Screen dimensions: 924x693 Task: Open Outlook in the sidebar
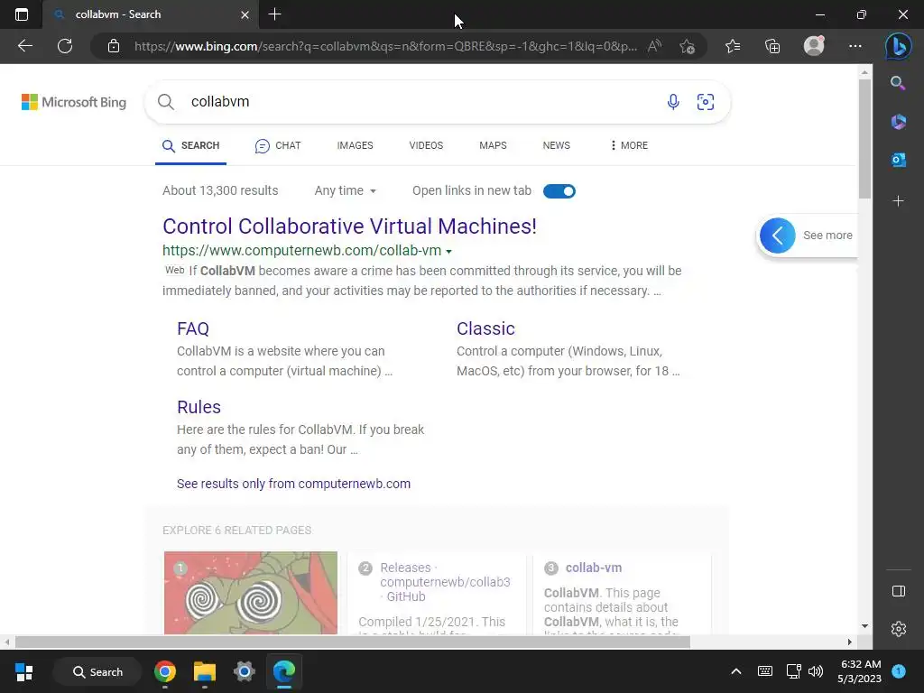(x=898, y=160)
